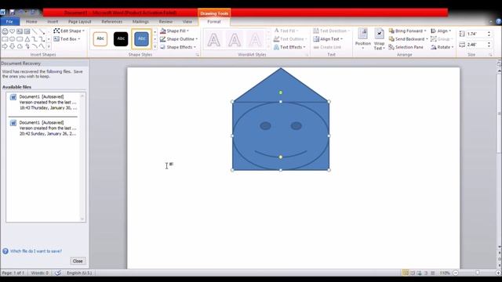The image size is (502, 282).
Task: Open the Edit Shape menu
Action: click(x=69, y=31)
